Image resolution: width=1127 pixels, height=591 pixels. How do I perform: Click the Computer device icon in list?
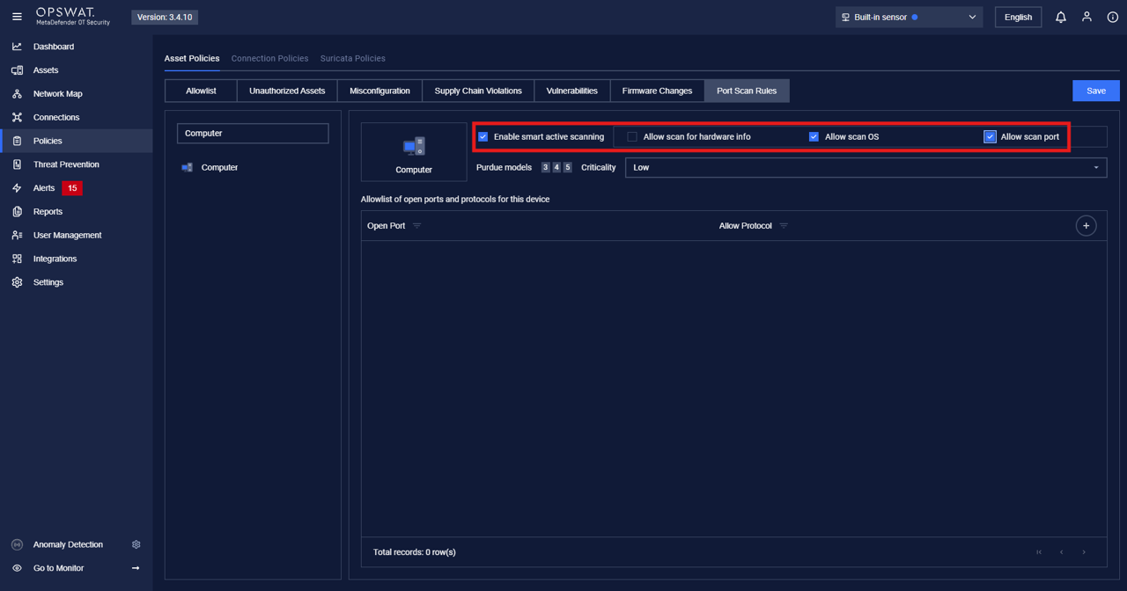187,167
